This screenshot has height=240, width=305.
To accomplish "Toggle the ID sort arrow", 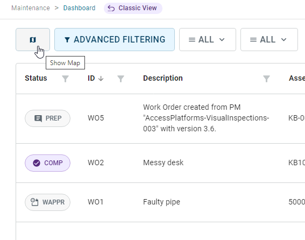I will pyautogui.click(x=101, y=79).
